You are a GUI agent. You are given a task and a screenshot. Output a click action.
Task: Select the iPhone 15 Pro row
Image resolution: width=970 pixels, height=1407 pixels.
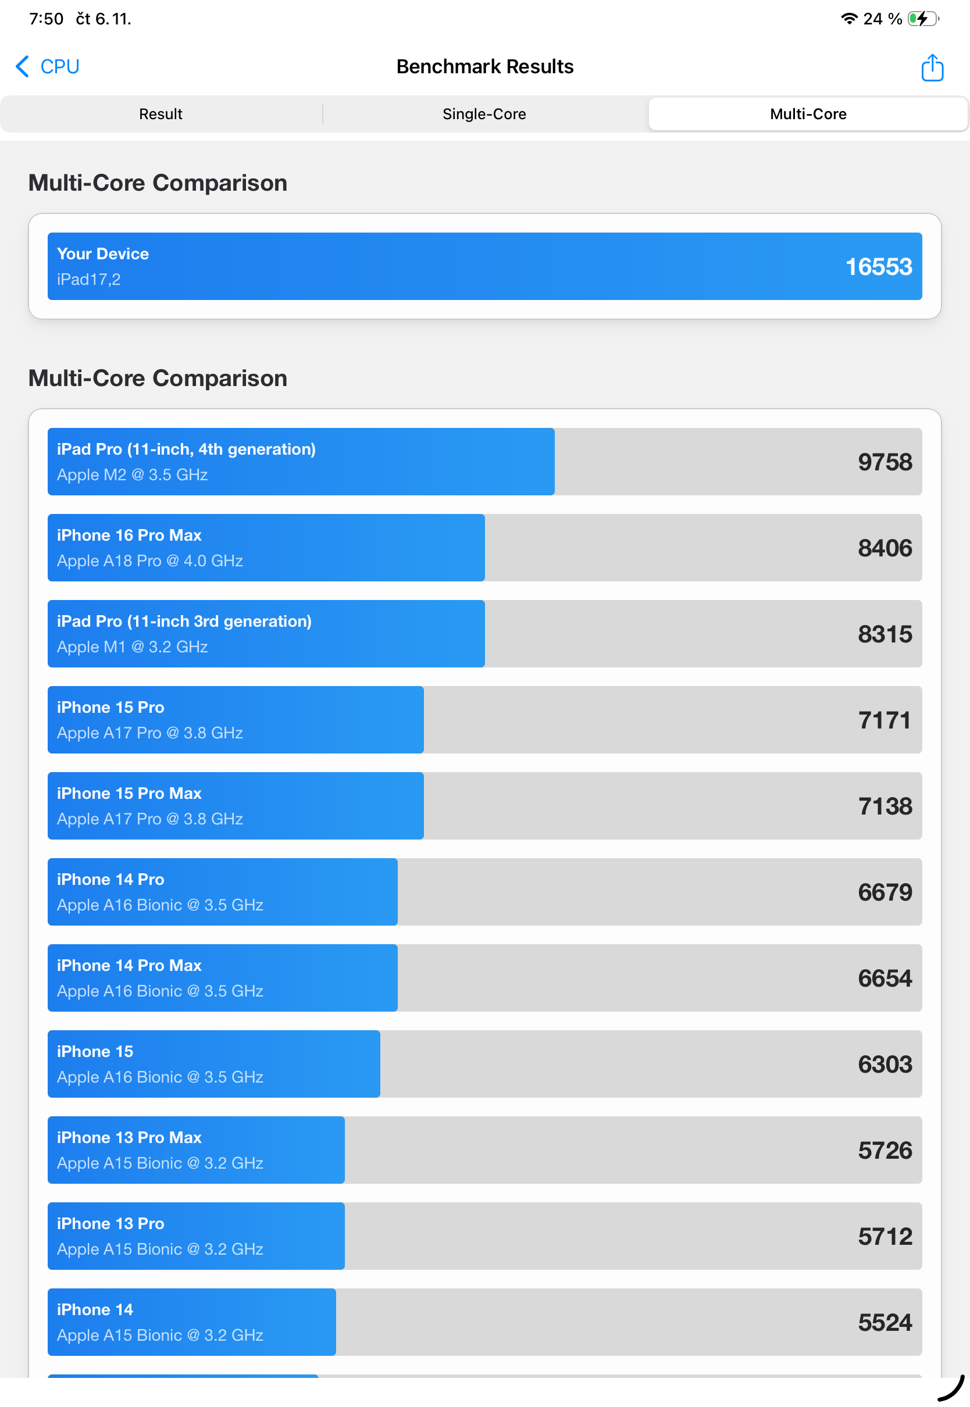[484, 720]
